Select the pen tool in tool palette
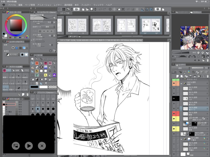The height and width of the screenshot is (157, 210). coord(32,63)
